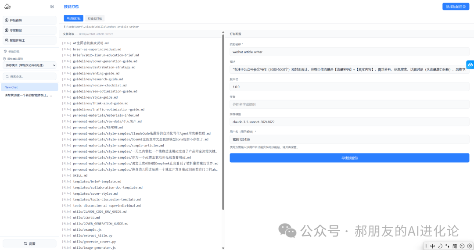Click the magnifier icon in 搜索会话 box
474x250 pixels.
point(7,76)
